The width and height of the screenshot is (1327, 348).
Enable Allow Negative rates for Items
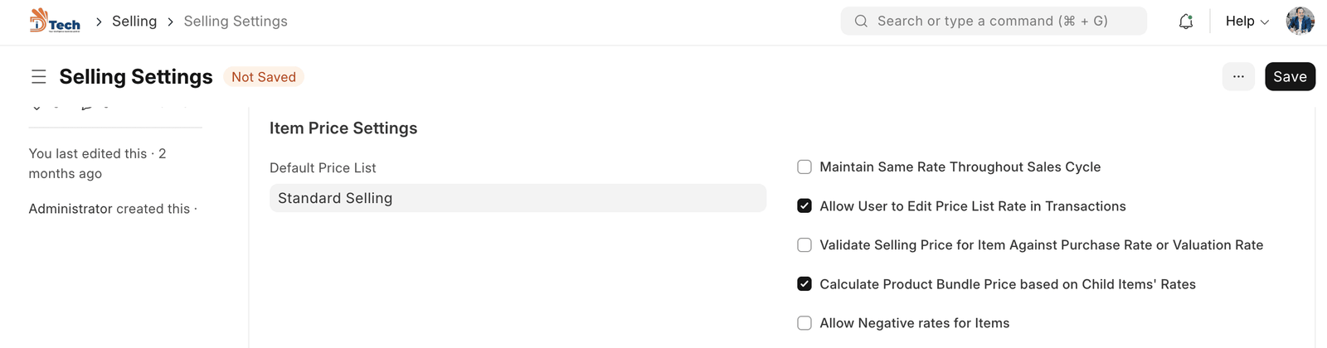pos(804,323)
